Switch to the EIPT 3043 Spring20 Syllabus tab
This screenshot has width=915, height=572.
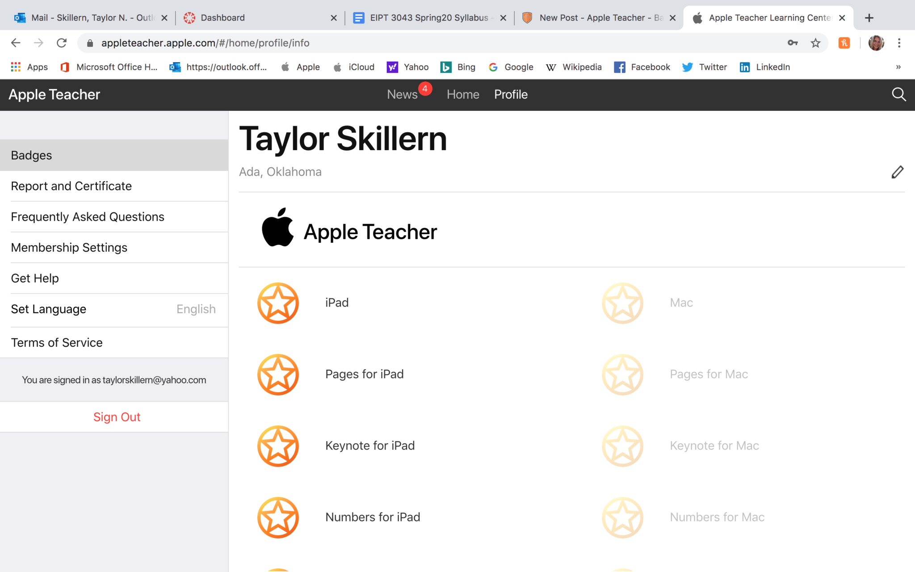[x=428, y=18]
